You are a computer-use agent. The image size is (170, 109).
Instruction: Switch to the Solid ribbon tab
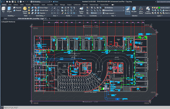pos(10,5)
